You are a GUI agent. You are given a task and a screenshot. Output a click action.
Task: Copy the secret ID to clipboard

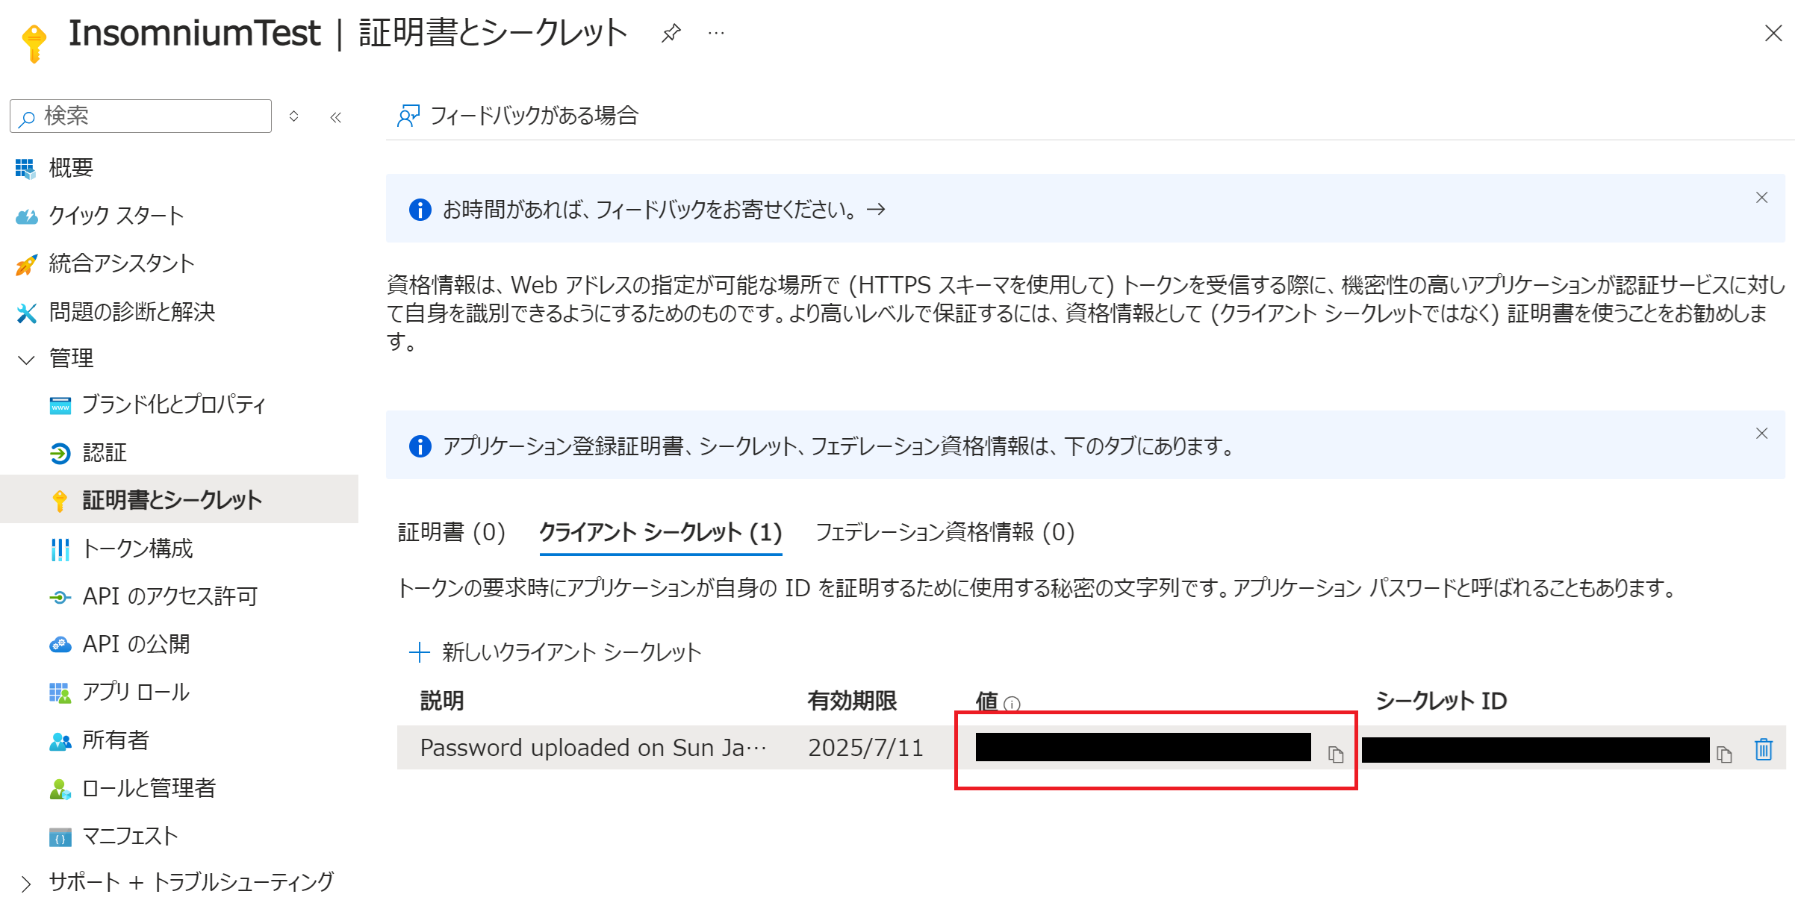tap(1724, 755)
